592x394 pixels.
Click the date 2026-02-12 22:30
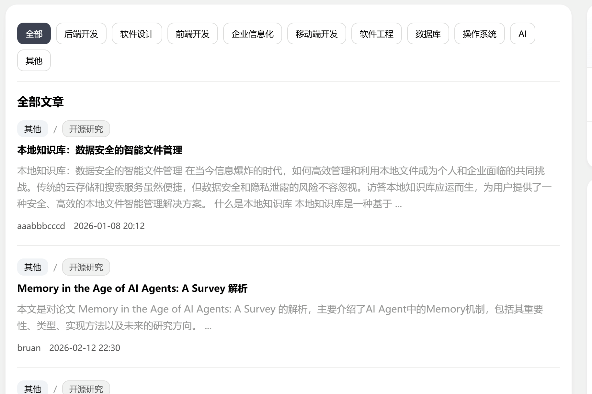pos(85,348)
